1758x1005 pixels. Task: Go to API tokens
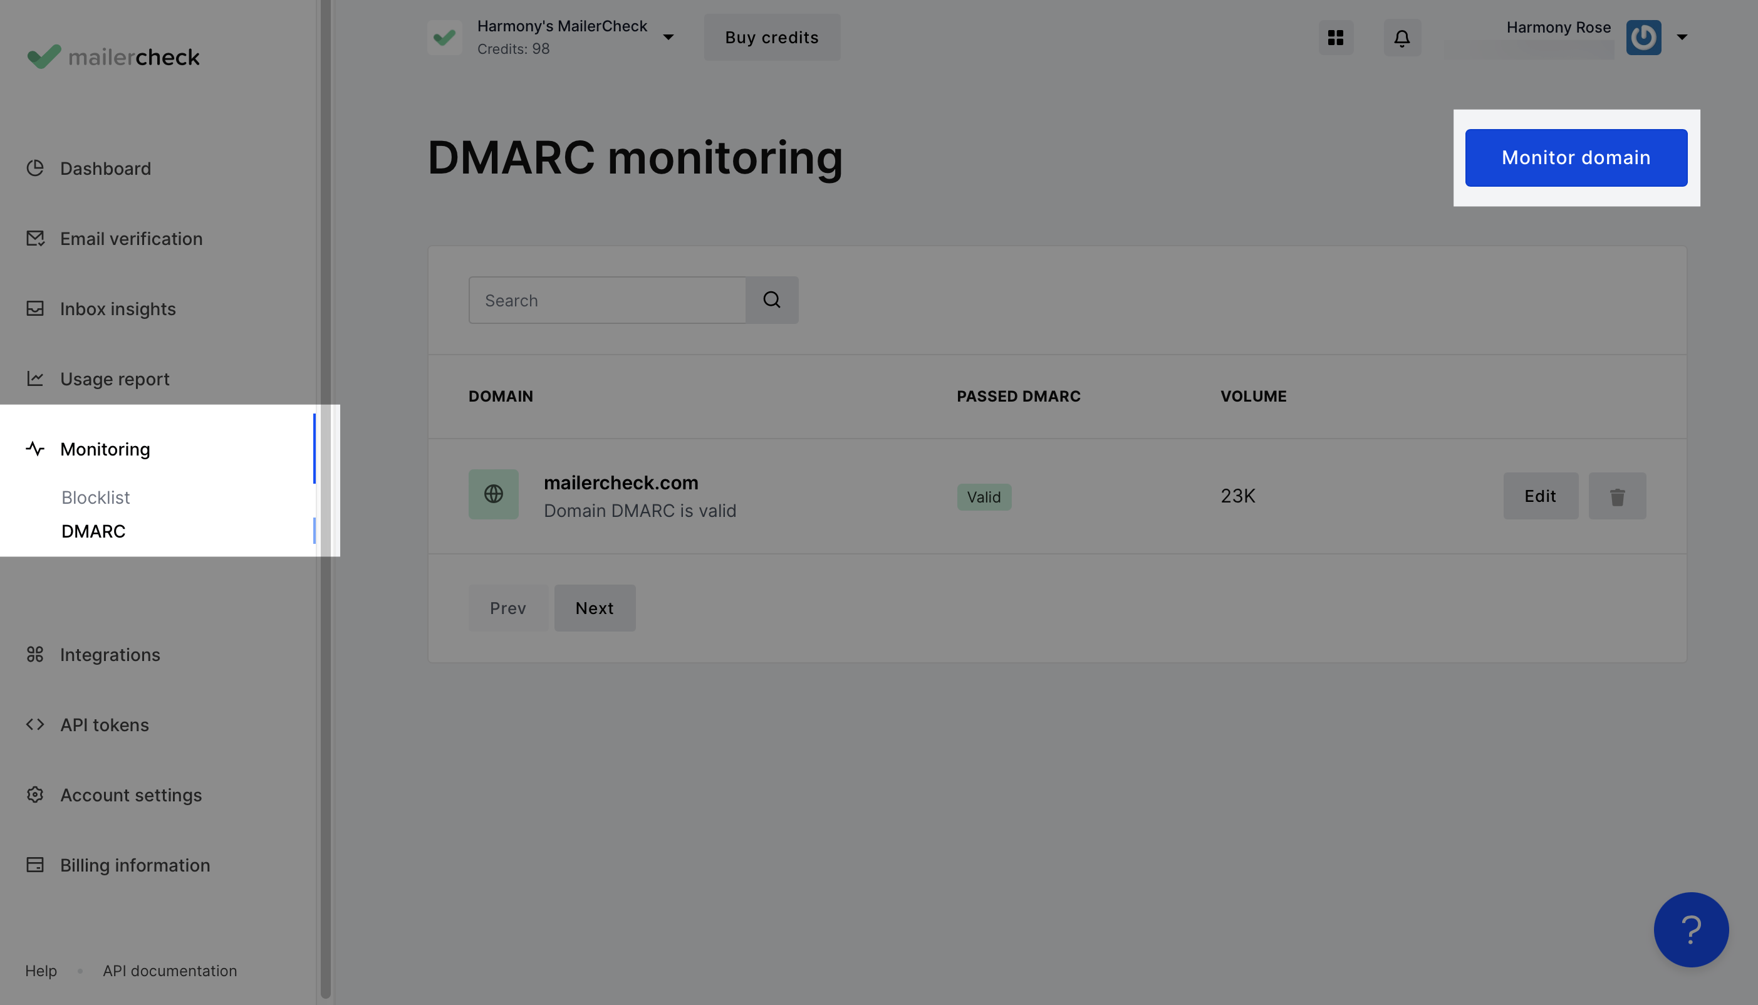104,724
